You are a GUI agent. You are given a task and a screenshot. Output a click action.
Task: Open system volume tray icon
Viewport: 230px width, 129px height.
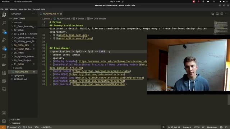click(x=224, y=1)
